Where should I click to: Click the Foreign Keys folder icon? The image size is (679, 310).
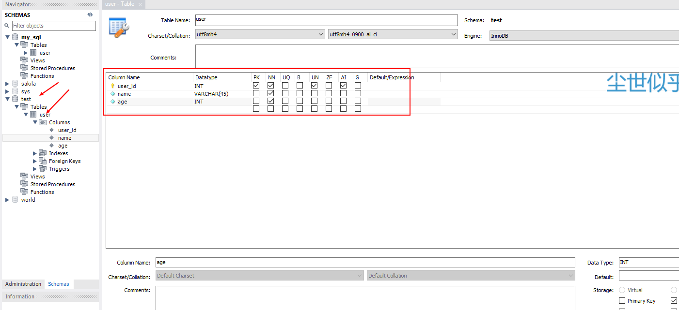tap(43, 161)
